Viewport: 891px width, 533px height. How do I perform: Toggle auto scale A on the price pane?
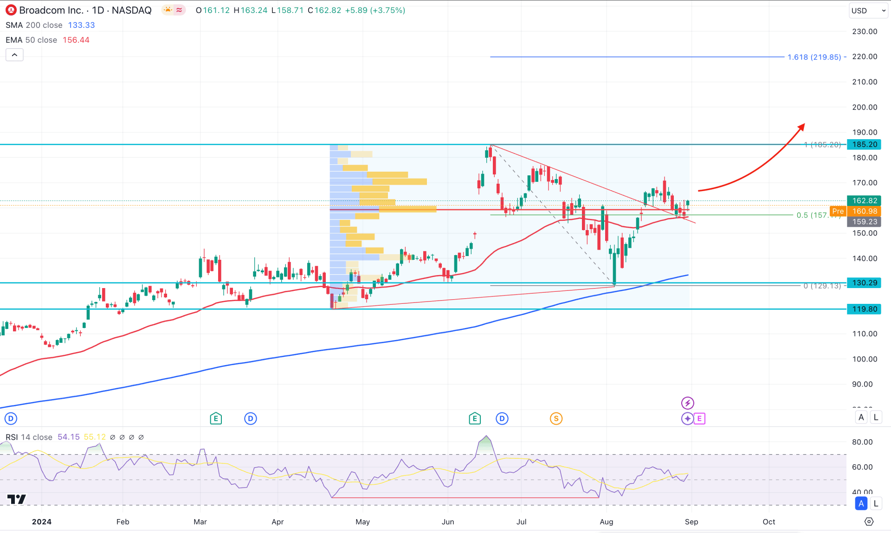coord(861,417)
